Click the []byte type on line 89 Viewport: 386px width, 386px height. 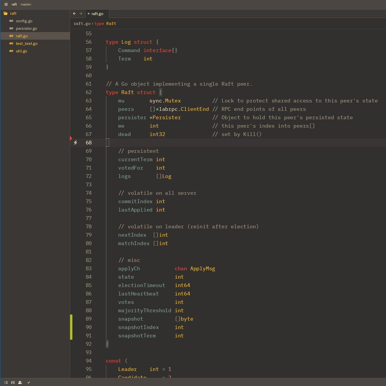coord(184,319)
